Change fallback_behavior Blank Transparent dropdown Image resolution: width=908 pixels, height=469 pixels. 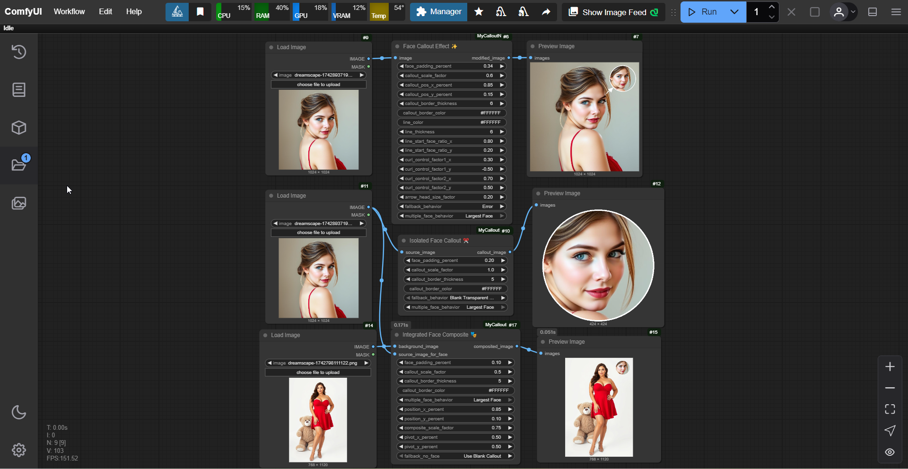[x=456, y=298]
